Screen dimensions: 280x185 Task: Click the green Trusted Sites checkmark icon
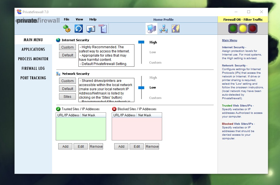[58, 109]
